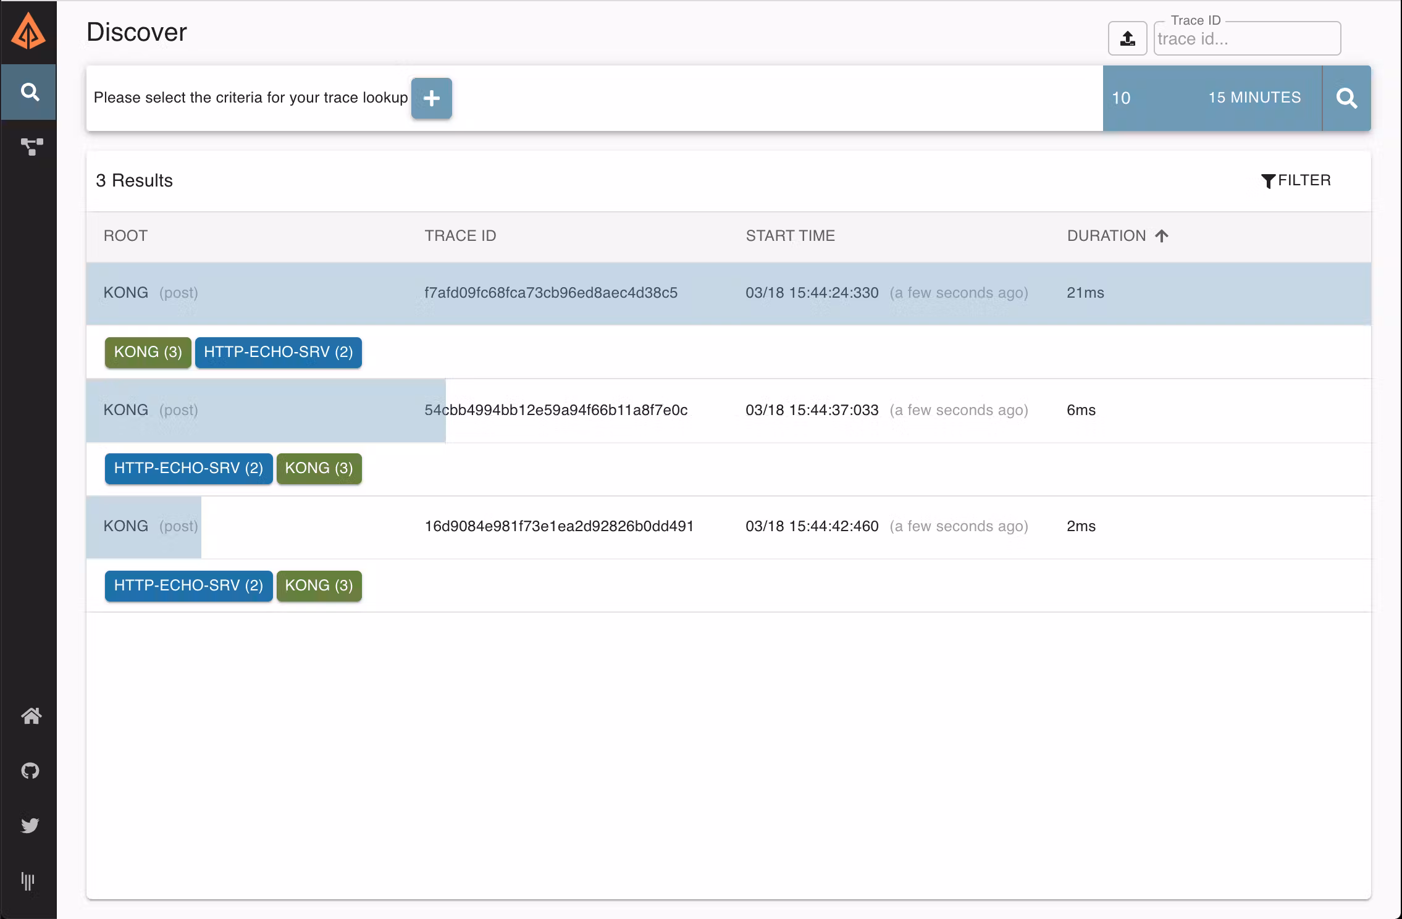Add a search criterion with plus button
The image size is (1402, 919).
pyautogui.click(x=432, y=98)
